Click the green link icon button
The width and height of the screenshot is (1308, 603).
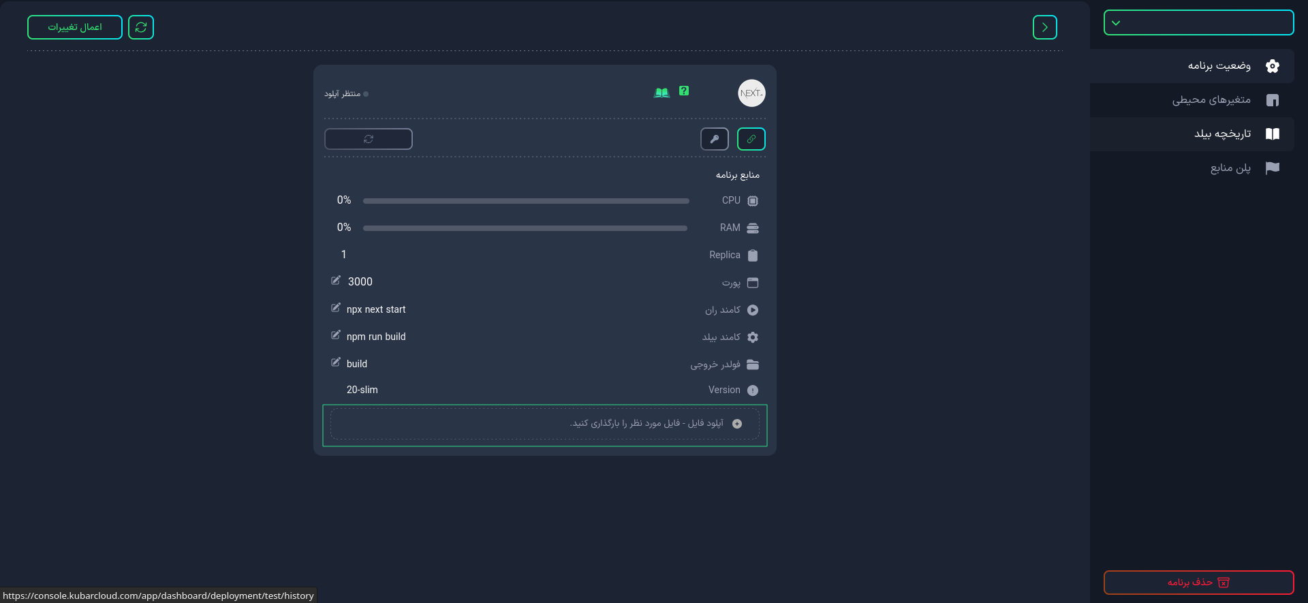[x=751, y=139]
